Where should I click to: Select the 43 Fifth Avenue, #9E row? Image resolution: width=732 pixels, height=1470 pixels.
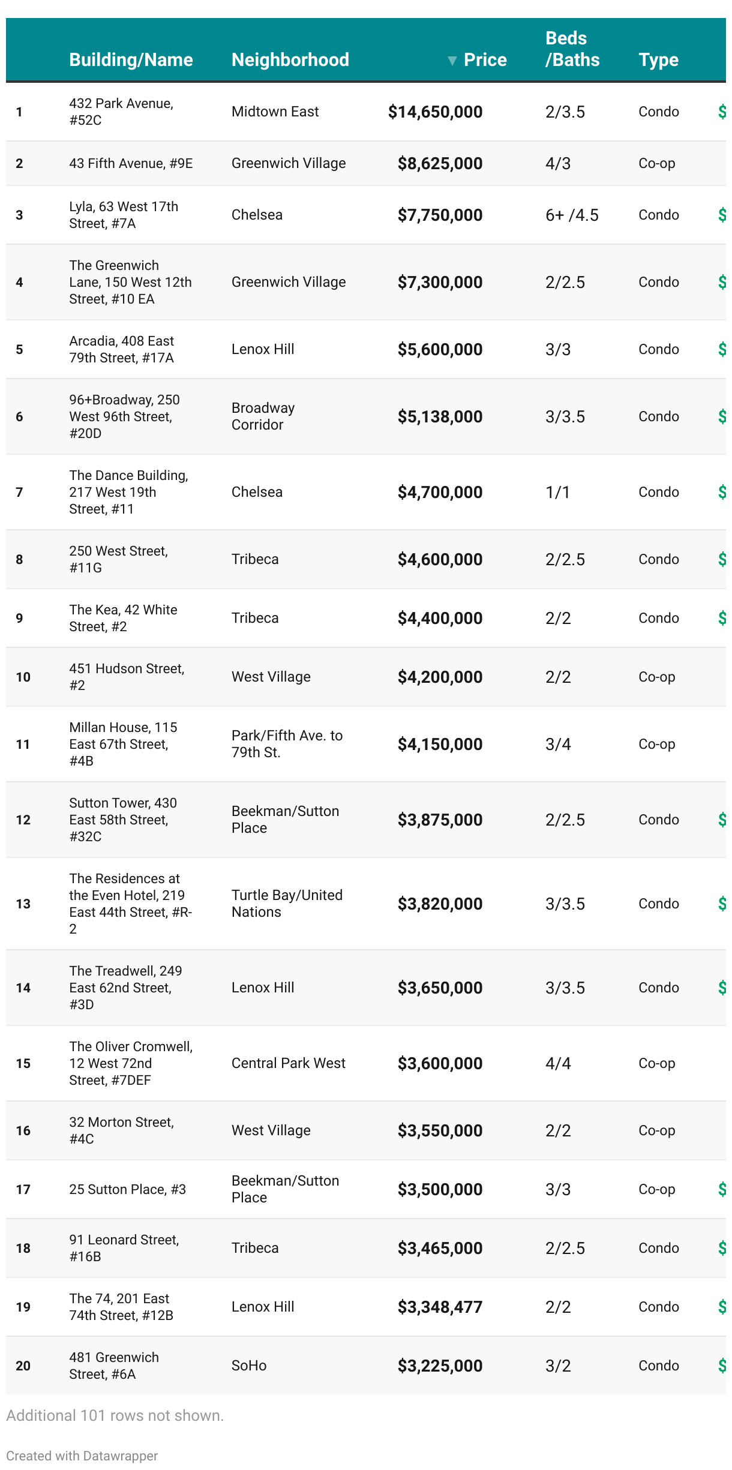coord(131,163)
